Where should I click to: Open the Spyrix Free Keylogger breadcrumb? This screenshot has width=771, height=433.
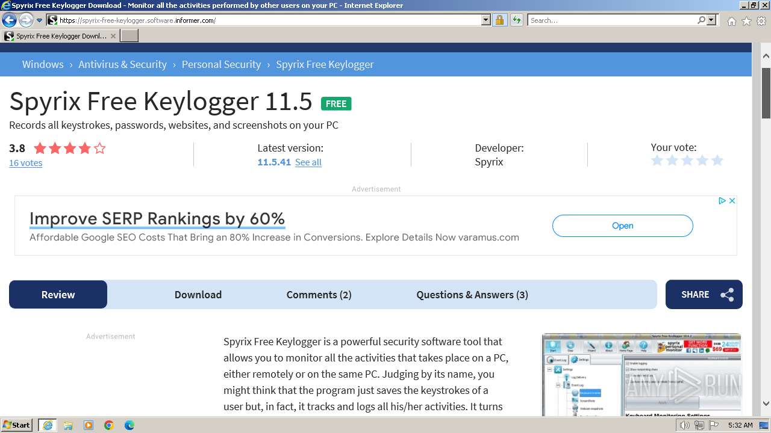325,64
